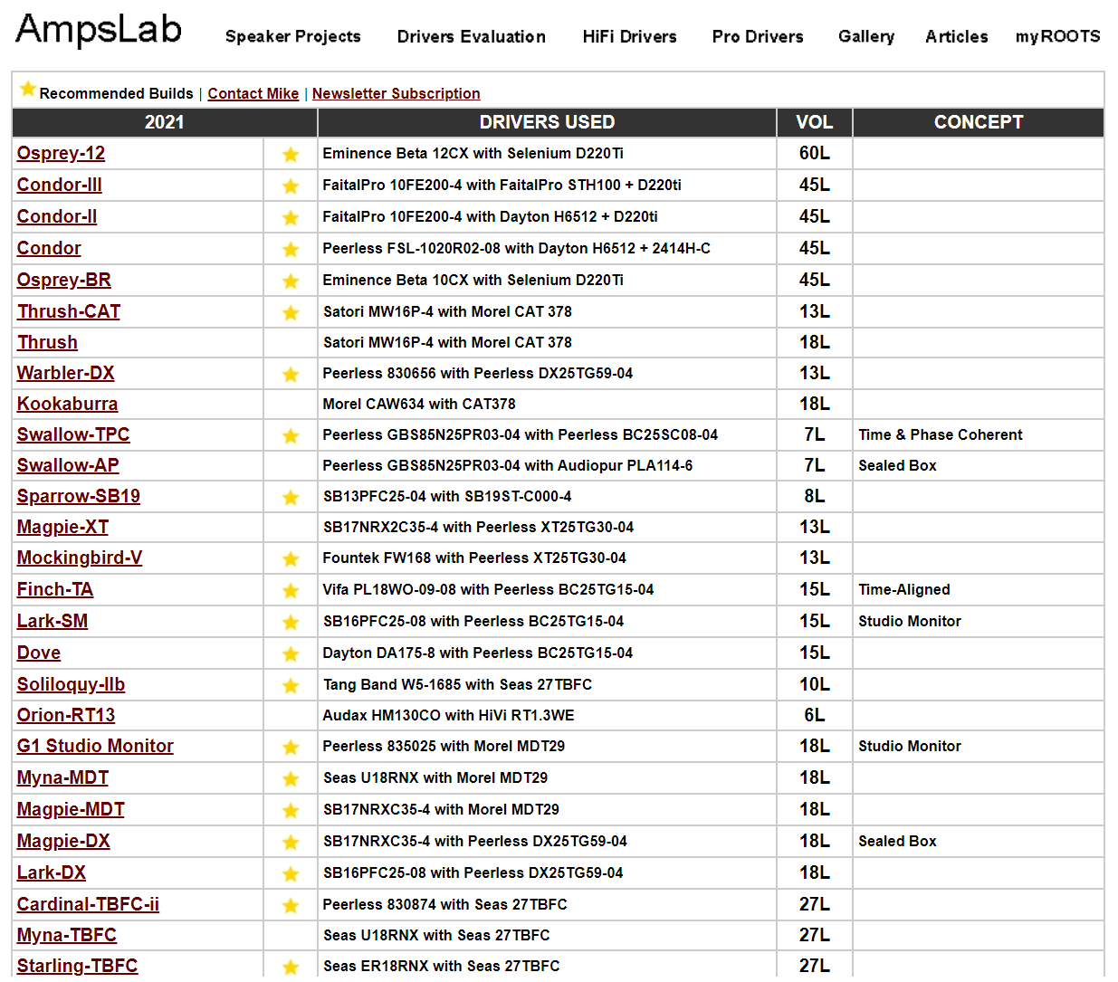Open the Cardinal-TBFC-ii project link

pos(88,904)
